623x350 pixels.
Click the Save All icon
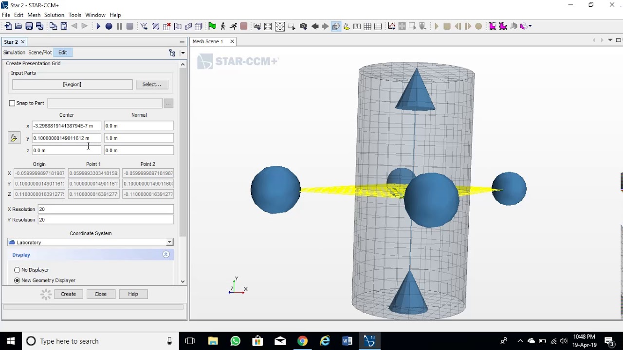pos(40,26)
